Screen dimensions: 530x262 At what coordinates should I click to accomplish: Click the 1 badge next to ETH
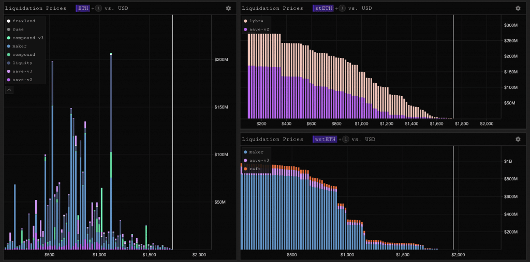click(98, 8)
